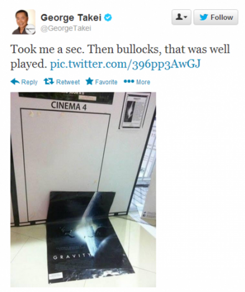Open the pic.twitter.com/396pp3AwGJ link
The image size is (245, 292).
coord(125,65)
